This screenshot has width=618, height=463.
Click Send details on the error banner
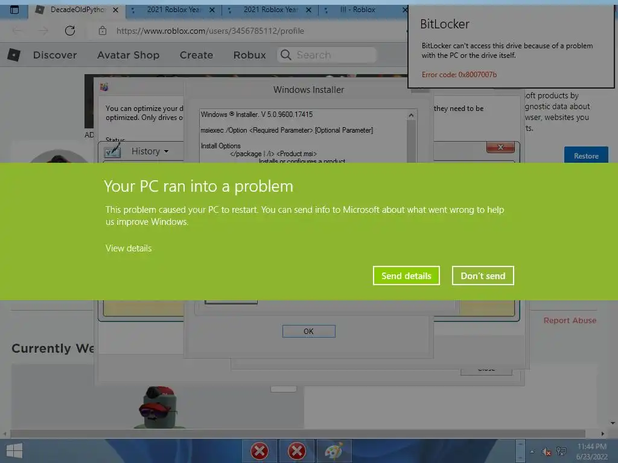(406, 276)
